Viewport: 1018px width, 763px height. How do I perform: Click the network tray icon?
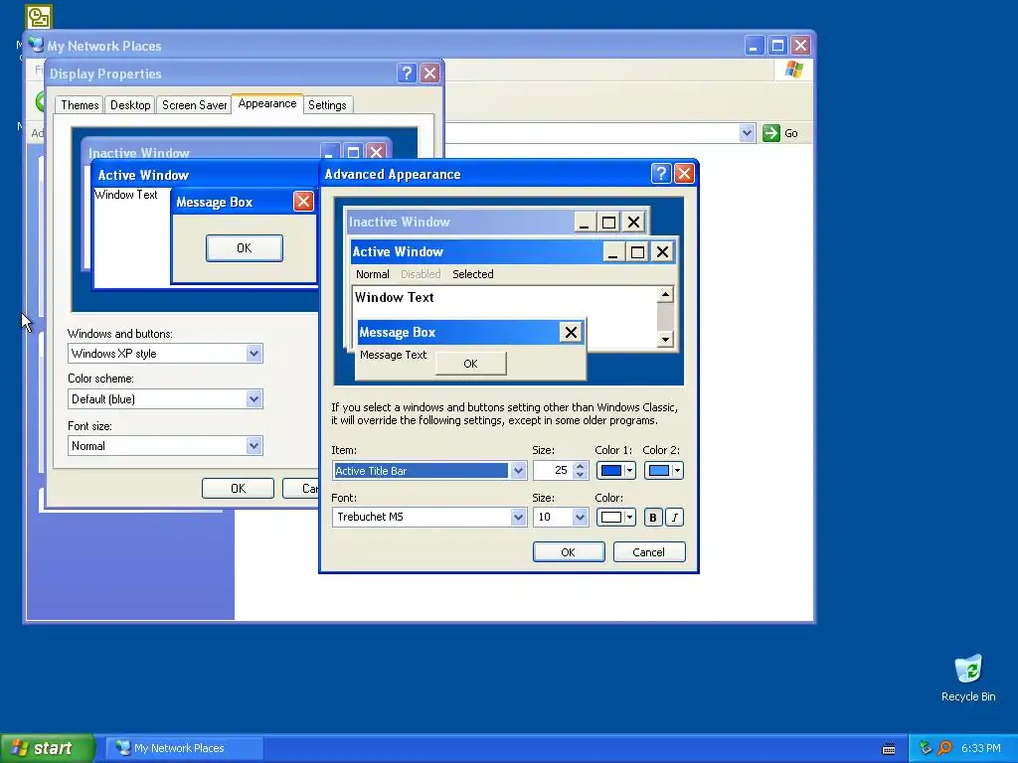[926, 748]
